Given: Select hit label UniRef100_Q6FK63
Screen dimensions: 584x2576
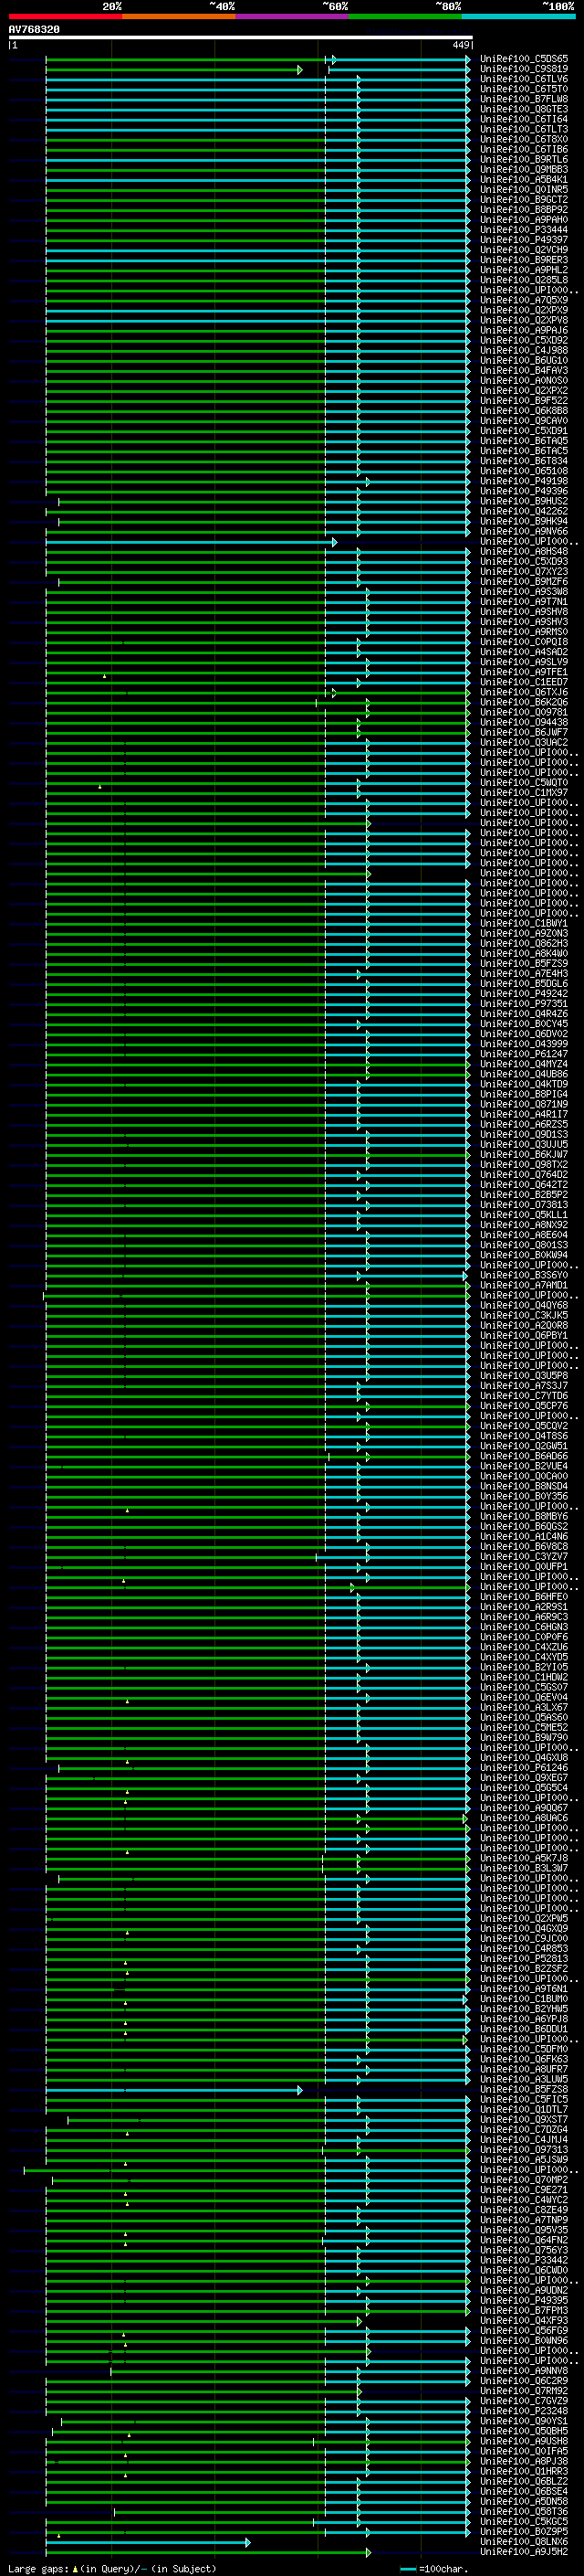Looking at the screenshot, I should click(x=524, y=2059).
